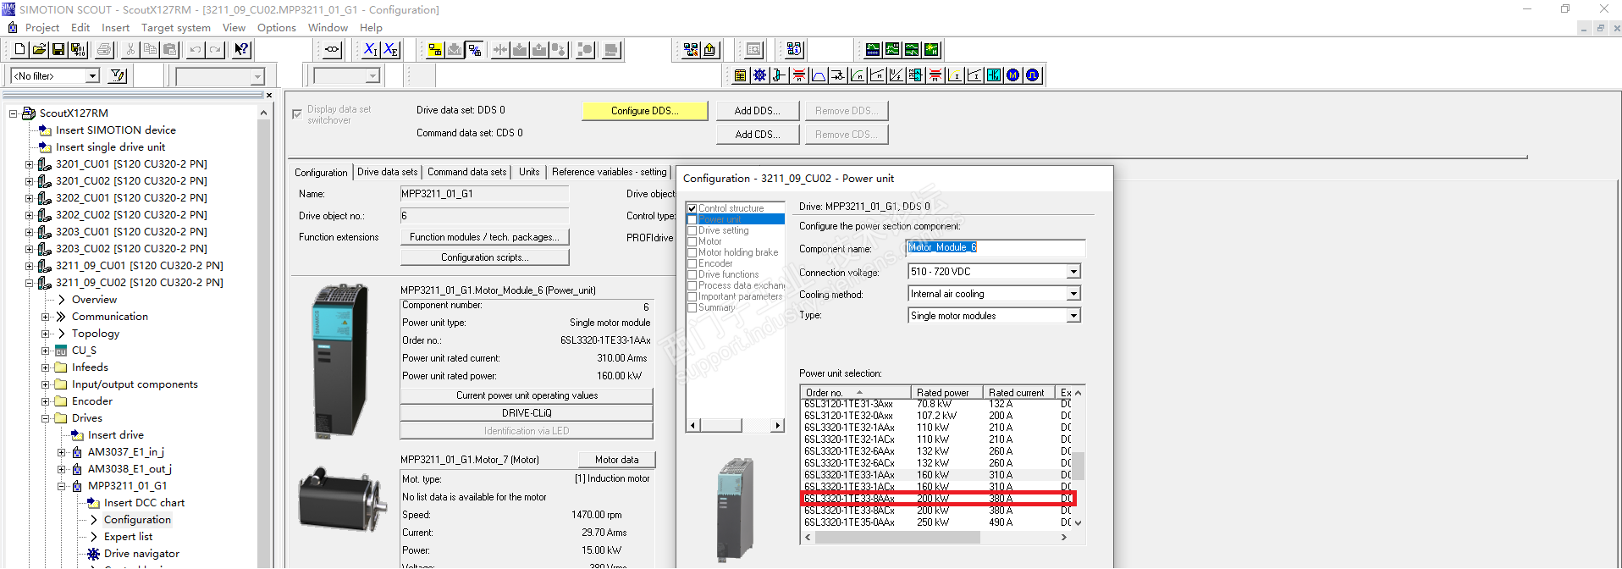The width and height of the screenshot is (1622, 569).
Task: Toggle the Control structure checkbox
Action: click(692, 208)
